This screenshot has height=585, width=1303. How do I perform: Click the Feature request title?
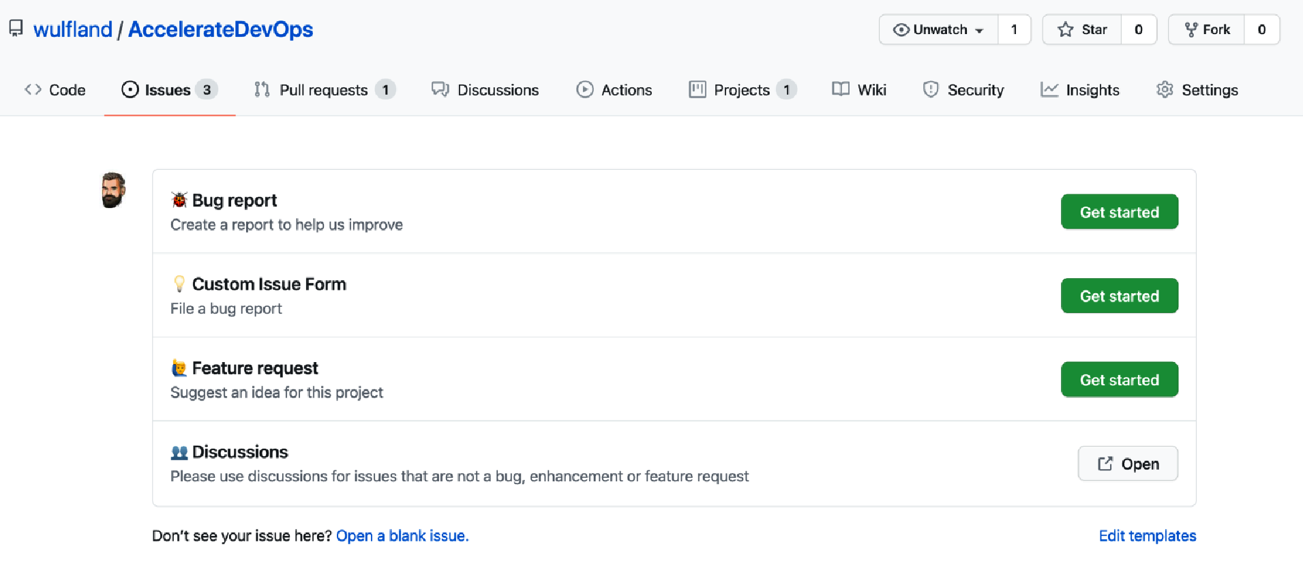click(x=255, y=368)
